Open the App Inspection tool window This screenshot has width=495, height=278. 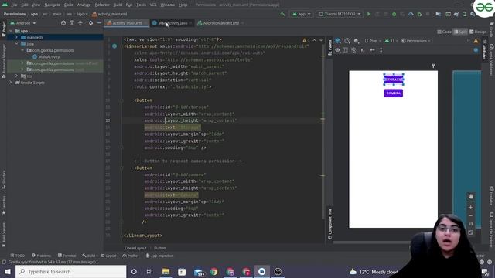pos(159,256)
